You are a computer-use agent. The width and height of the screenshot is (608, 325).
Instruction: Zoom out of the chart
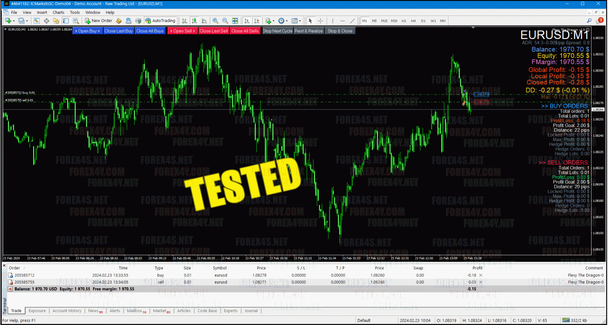click(225, 21)
